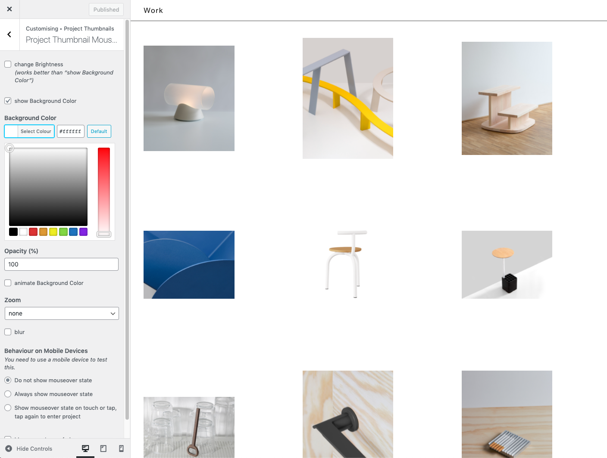The width and height of the screenshot is (607, 458).
Task: Click the Opacity percentage input field
Action: (61, 264)
